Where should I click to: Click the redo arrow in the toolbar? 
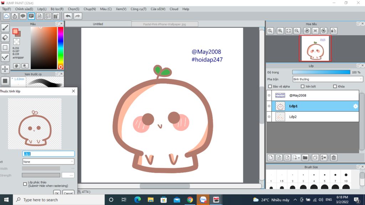click(x=78, y=16)
